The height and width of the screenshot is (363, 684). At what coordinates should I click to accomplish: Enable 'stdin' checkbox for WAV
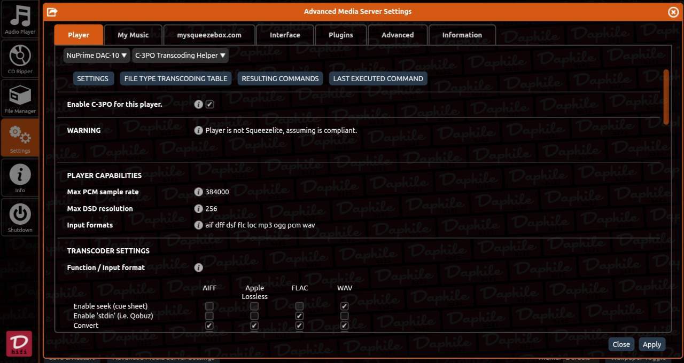[x=344, y=316]
